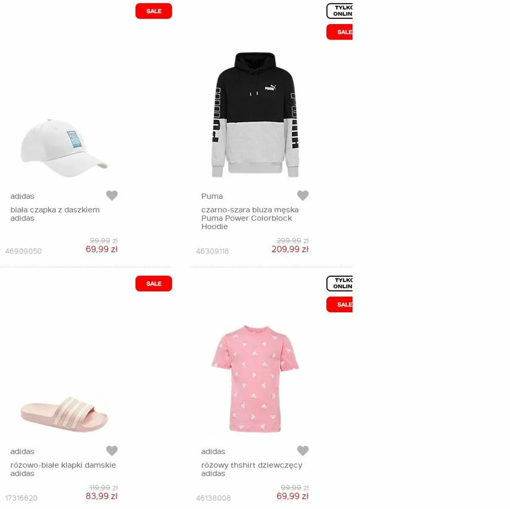The image size is (510, 509).
Task: Open link czarno-szara bluza męska Puma Power
Action: pos(250,218)
